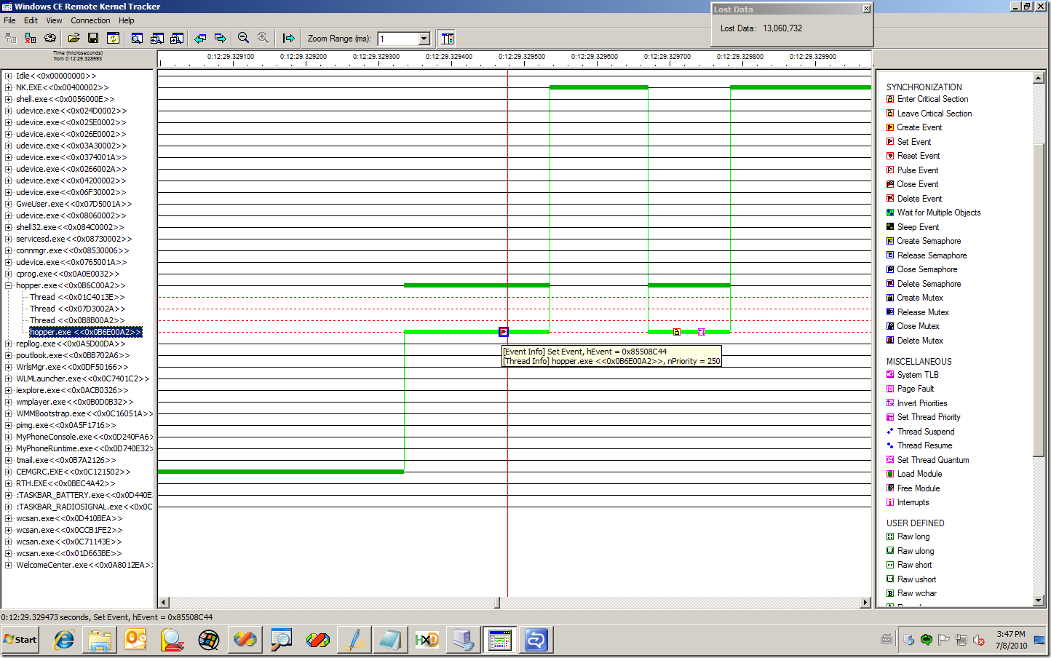
Task: Click the Set Event marker on hopper.exe thread timeline
Action: 504,332
